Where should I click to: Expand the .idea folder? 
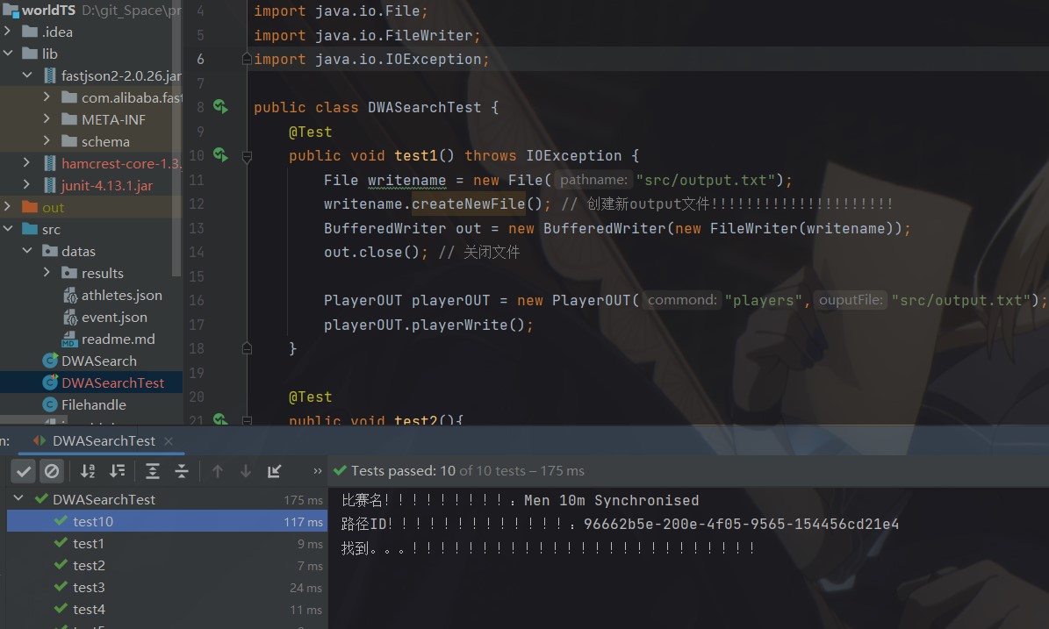(x=7, y=32)
